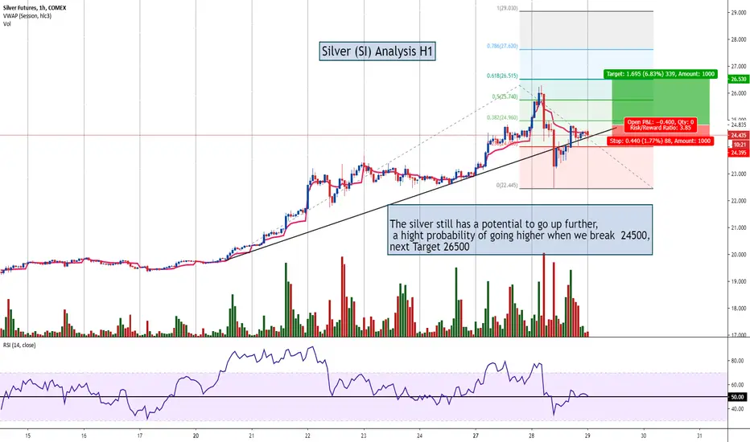750x442 pixels.
Task: Click the Silver Futures, 1h, COMEX symbol title
Action: 35,8
